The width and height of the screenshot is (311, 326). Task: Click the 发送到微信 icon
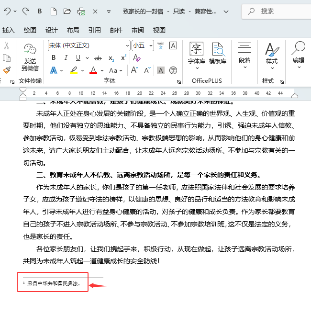point(30,57)
